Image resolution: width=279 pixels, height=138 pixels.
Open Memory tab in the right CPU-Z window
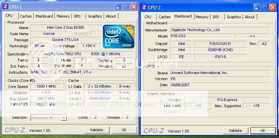point(202,17)
